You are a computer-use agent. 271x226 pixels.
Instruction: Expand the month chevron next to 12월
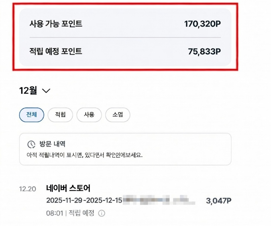point(46,91)
